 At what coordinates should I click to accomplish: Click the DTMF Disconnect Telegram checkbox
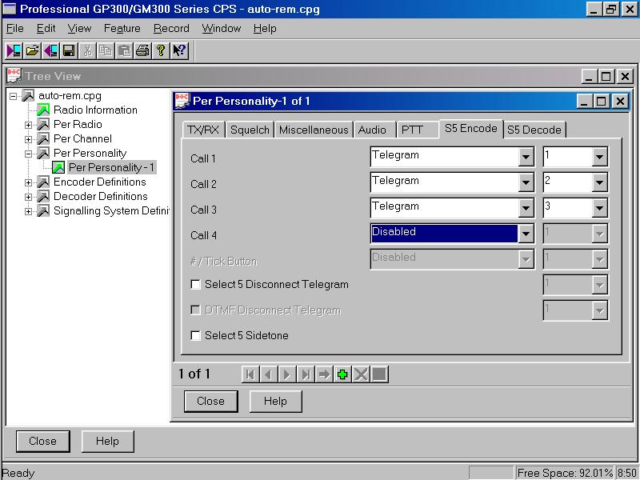click(x=195, y=310)
